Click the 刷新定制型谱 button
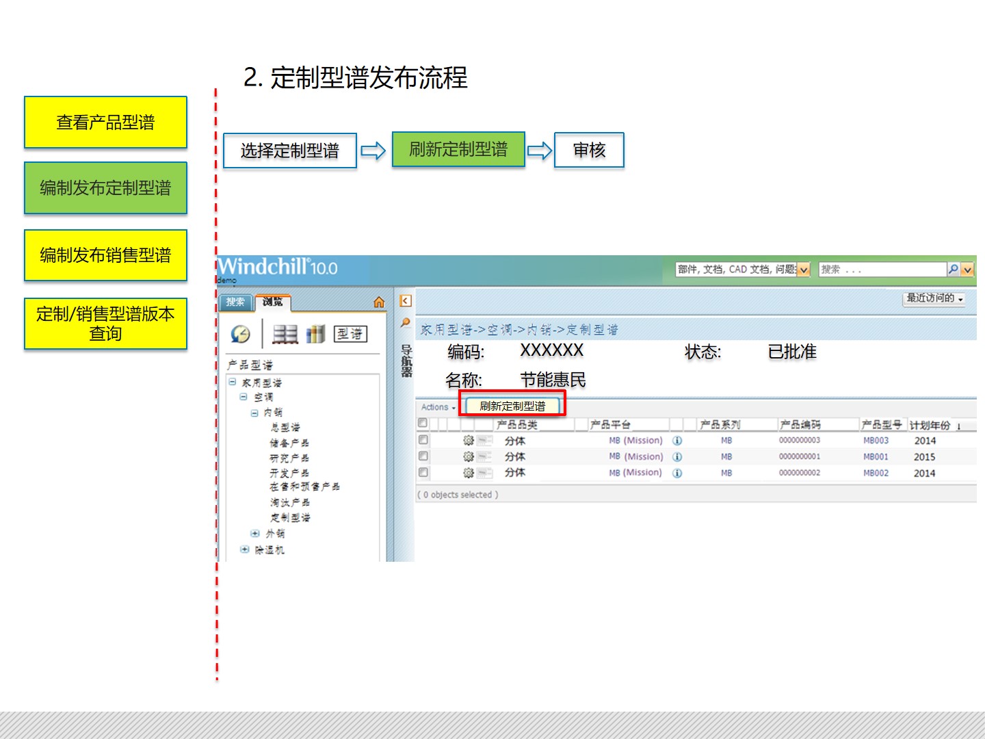Viewport: 985px width, 739px height. [x=512, y=406]
